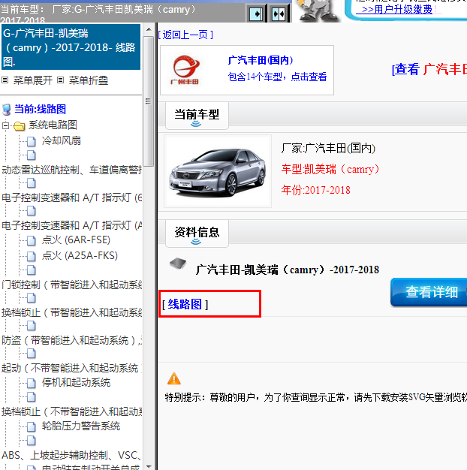Screen dimensions: 467x470
Task: Open 点火 (A25A-FKS) tree item
Action: (x=80, y=256)
